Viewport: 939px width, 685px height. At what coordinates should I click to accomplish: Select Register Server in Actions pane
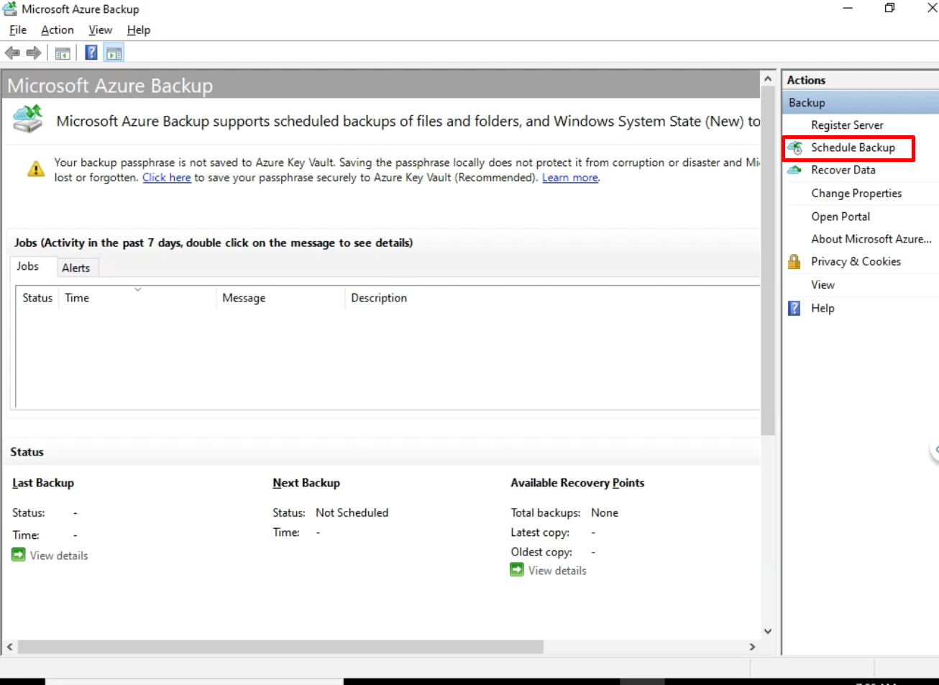click(847, 125)
